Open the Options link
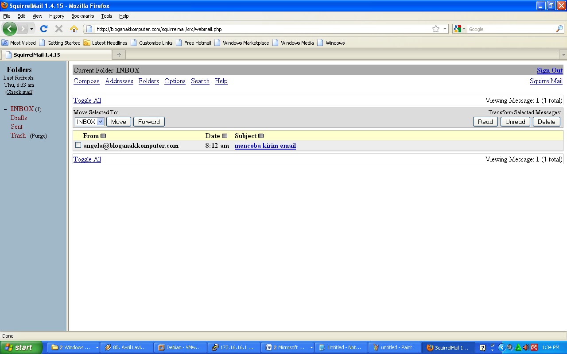The image size is (567, 354). (x=175, y=81)
